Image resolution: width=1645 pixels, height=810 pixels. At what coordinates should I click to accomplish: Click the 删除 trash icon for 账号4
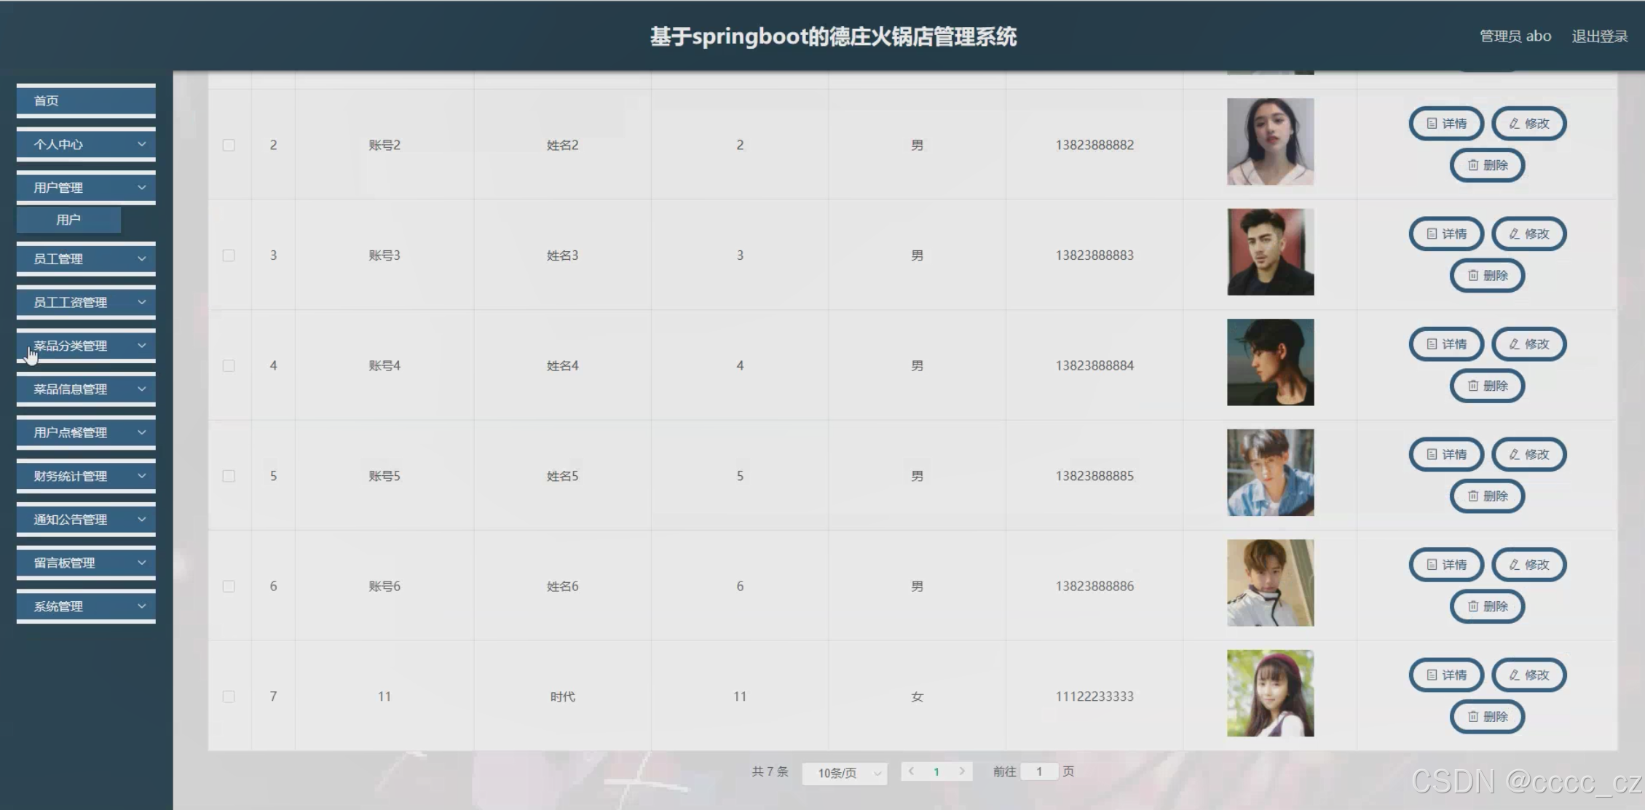tap(1473, 386)
